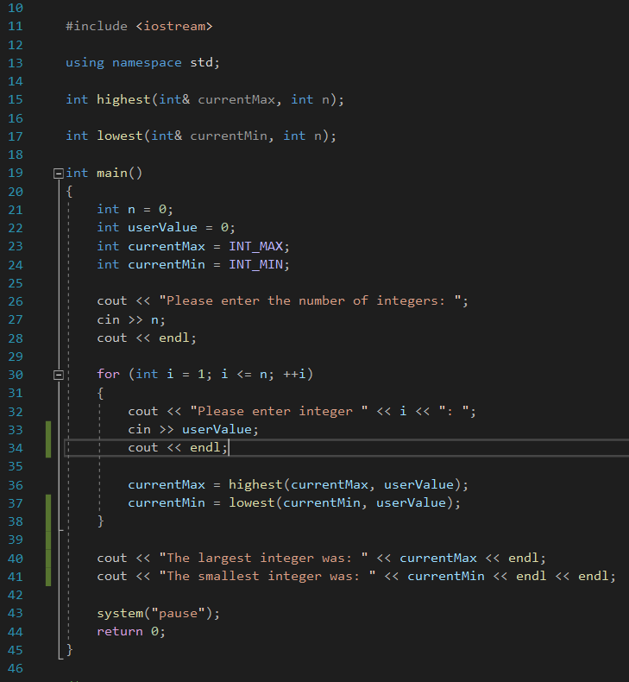
Task: Click the highest function prototype name
Action: coord(123,99)
